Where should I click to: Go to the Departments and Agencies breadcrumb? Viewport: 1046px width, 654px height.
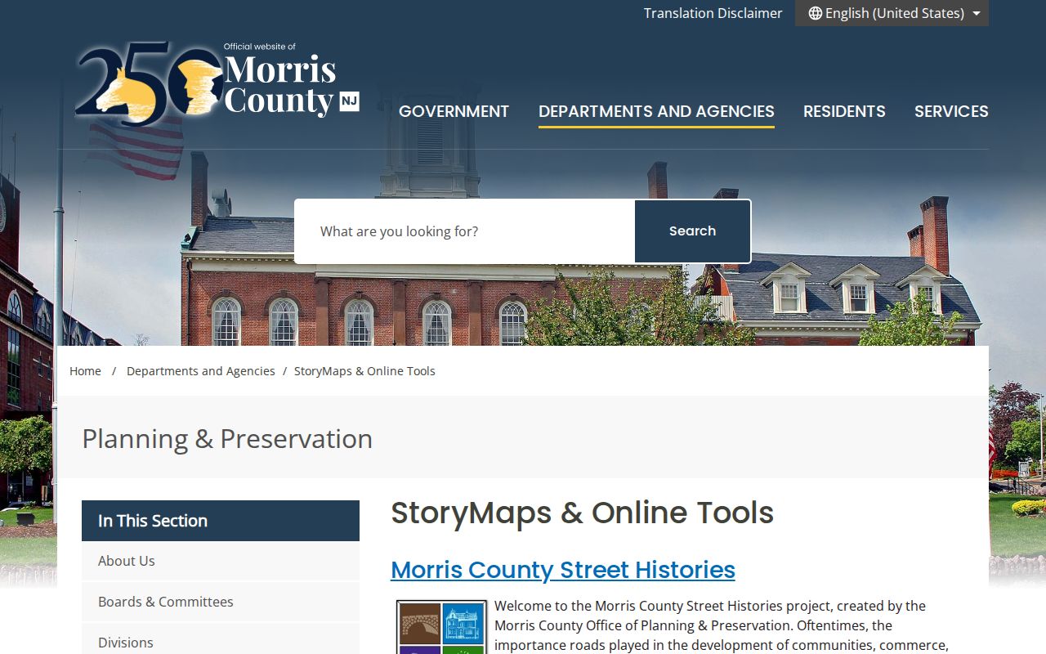(x=201, y=371)
